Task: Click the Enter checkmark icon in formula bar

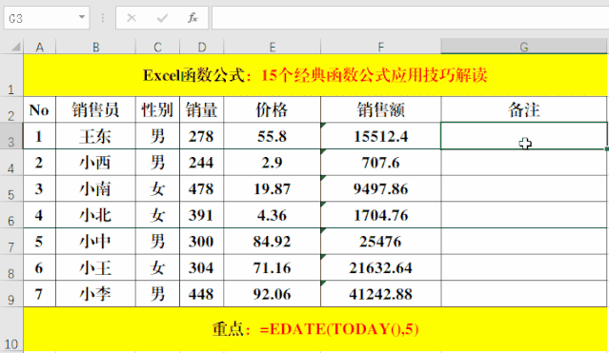Action: click(x=162, y=18)
